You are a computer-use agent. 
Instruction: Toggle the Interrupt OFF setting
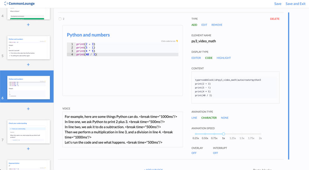pos(215,153)
